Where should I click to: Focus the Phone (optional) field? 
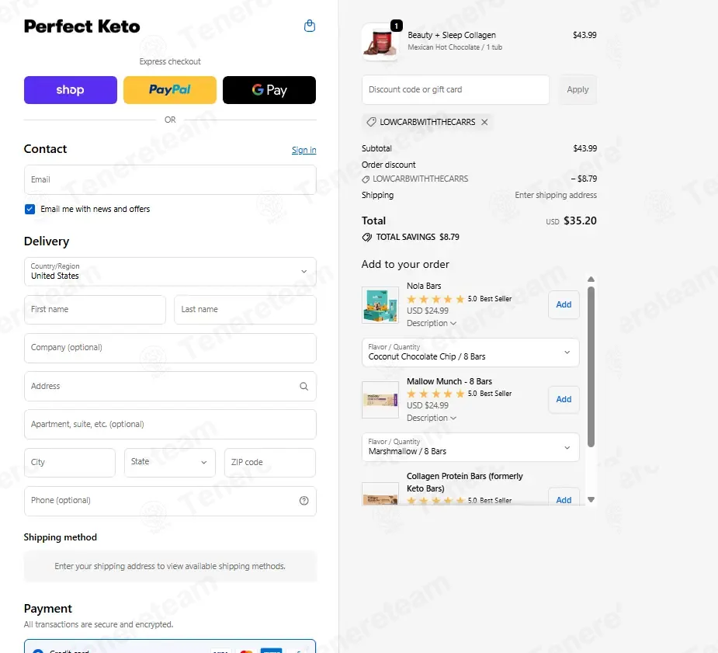(170, 501)
